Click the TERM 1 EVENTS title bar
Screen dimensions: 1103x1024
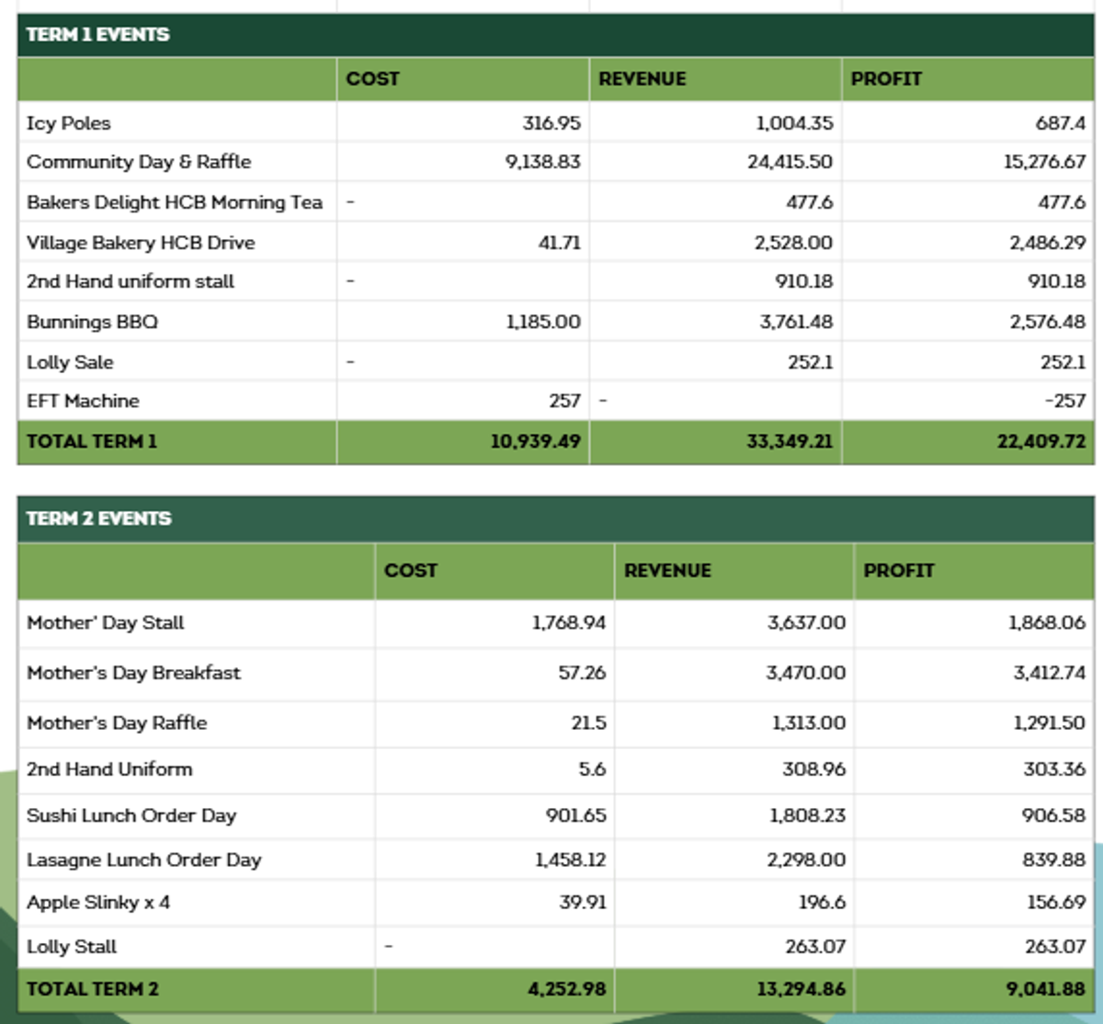(97, 35)
